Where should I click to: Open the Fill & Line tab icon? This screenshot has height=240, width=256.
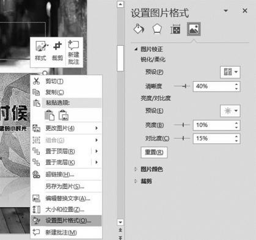(139, 29)
